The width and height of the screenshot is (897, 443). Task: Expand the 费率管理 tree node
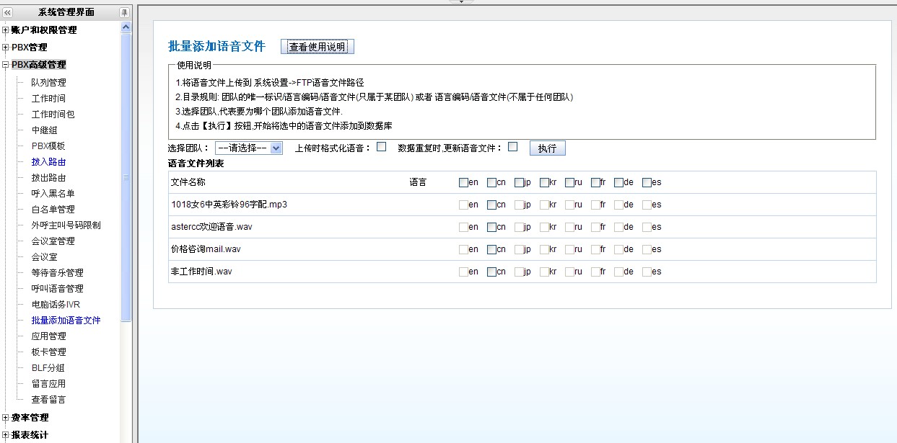point(6,418)
